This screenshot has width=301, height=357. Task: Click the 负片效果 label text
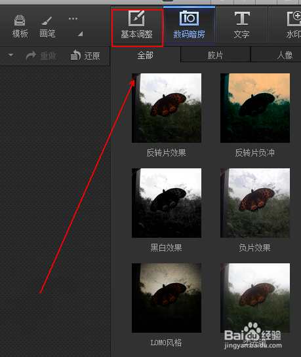254,248
